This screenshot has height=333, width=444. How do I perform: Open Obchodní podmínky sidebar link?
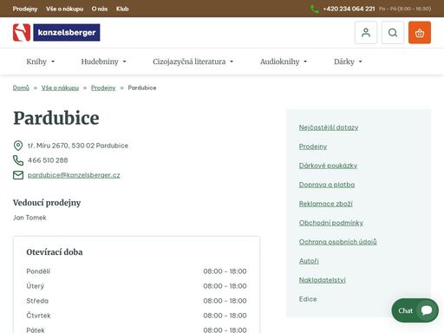(331, 223)
